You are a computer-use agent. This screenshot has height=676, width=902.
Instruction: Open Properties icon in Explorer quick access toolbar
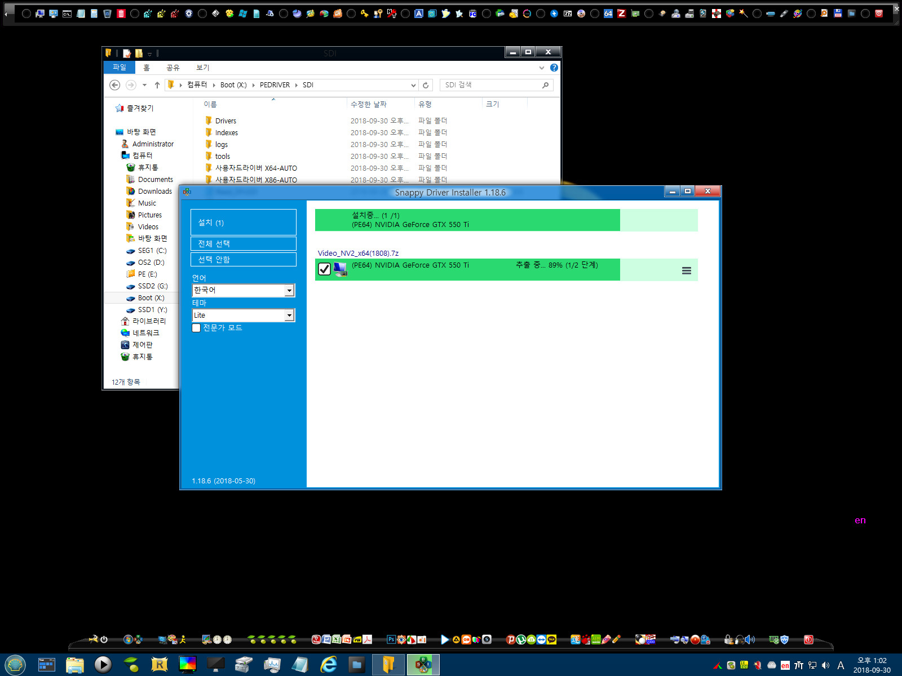(x=127, y=54)
